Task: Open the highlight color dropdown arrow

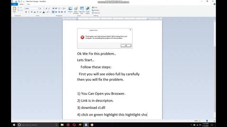Action: tap(50, 12)
